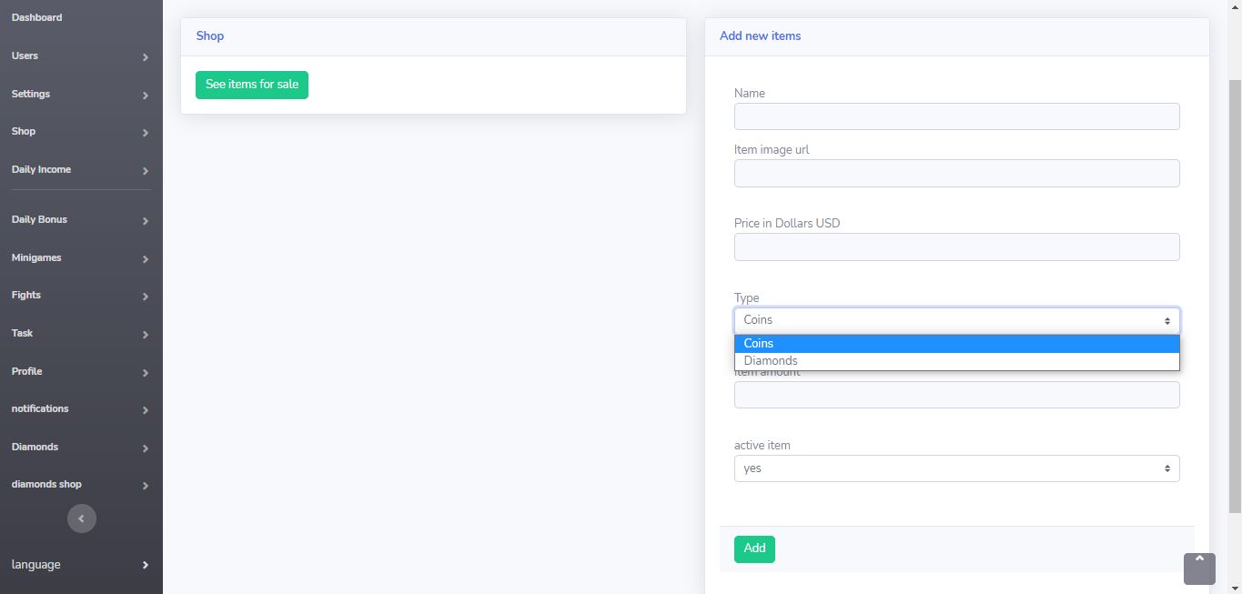Screen dimensions: 1242x594
Task: Click the chevron next to Fights
Action: (146, 297)
